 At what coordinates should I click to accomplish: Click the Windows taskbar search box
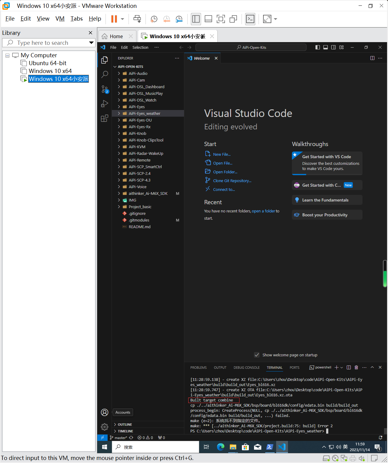(x=156, y=447)
